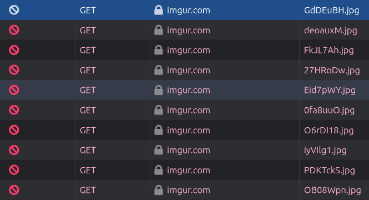Image resolution: width=369 pixels, height=200 pixels.
Task: Click imgur.com domain in O6rDI18.jpg row
Action: point(189,131)
